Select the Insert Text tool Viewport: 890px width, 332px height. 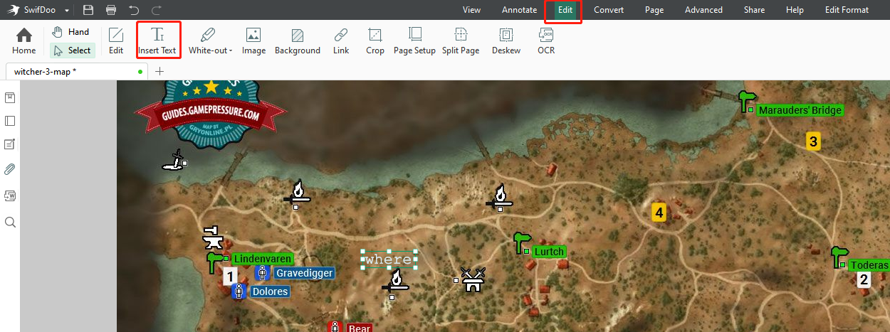158,41
